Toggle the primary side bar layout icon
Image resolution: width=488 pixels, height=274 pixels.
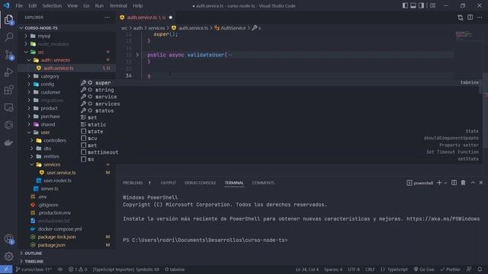tap(405, 5)
